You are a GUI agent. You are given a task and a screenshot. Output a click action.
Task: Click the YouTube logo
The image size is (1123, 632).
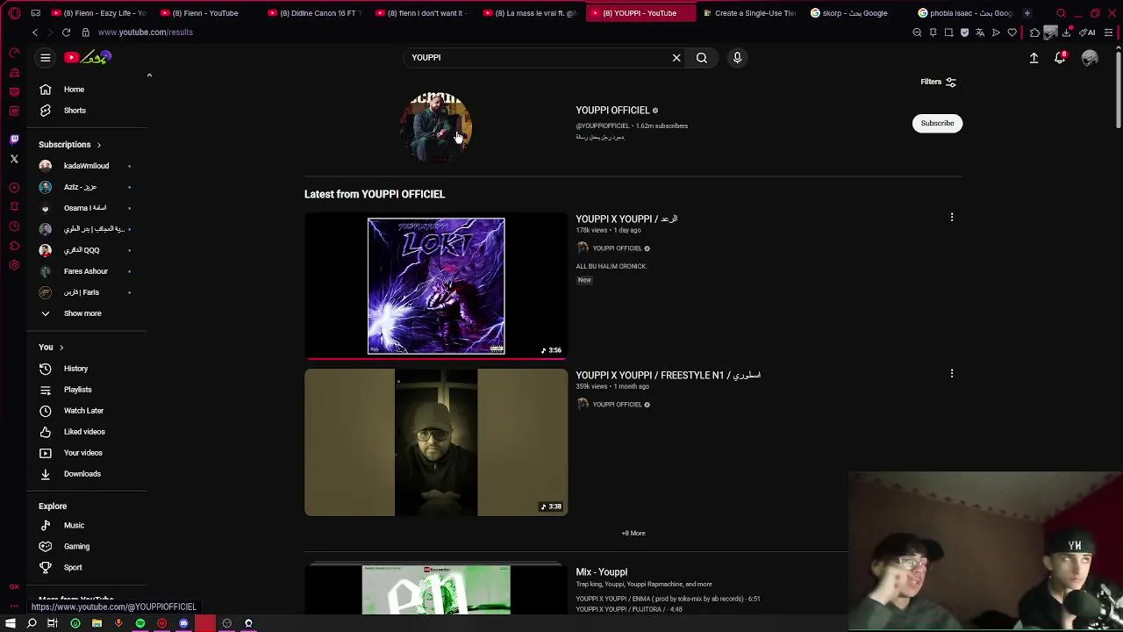point(88,58)
